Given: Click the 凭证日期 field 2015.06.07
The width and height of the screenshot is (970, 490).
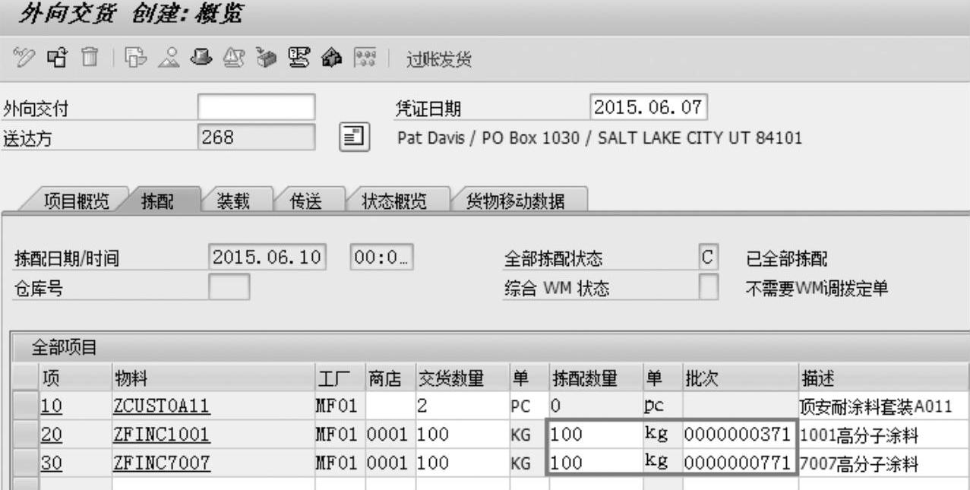Looking at the screenshot, I should click(649, 107).
